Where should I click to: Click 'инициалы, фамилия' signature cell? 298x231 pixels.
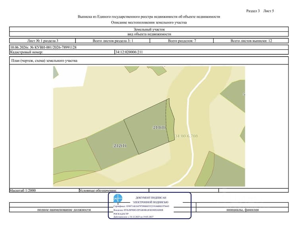click(242, 209)
